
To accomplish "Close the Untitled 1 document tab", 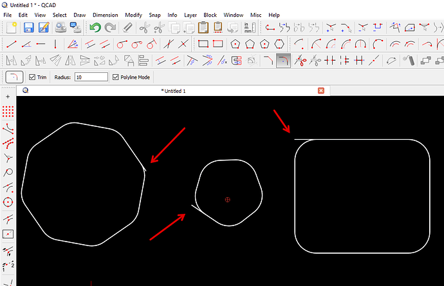I will point(320,91).
